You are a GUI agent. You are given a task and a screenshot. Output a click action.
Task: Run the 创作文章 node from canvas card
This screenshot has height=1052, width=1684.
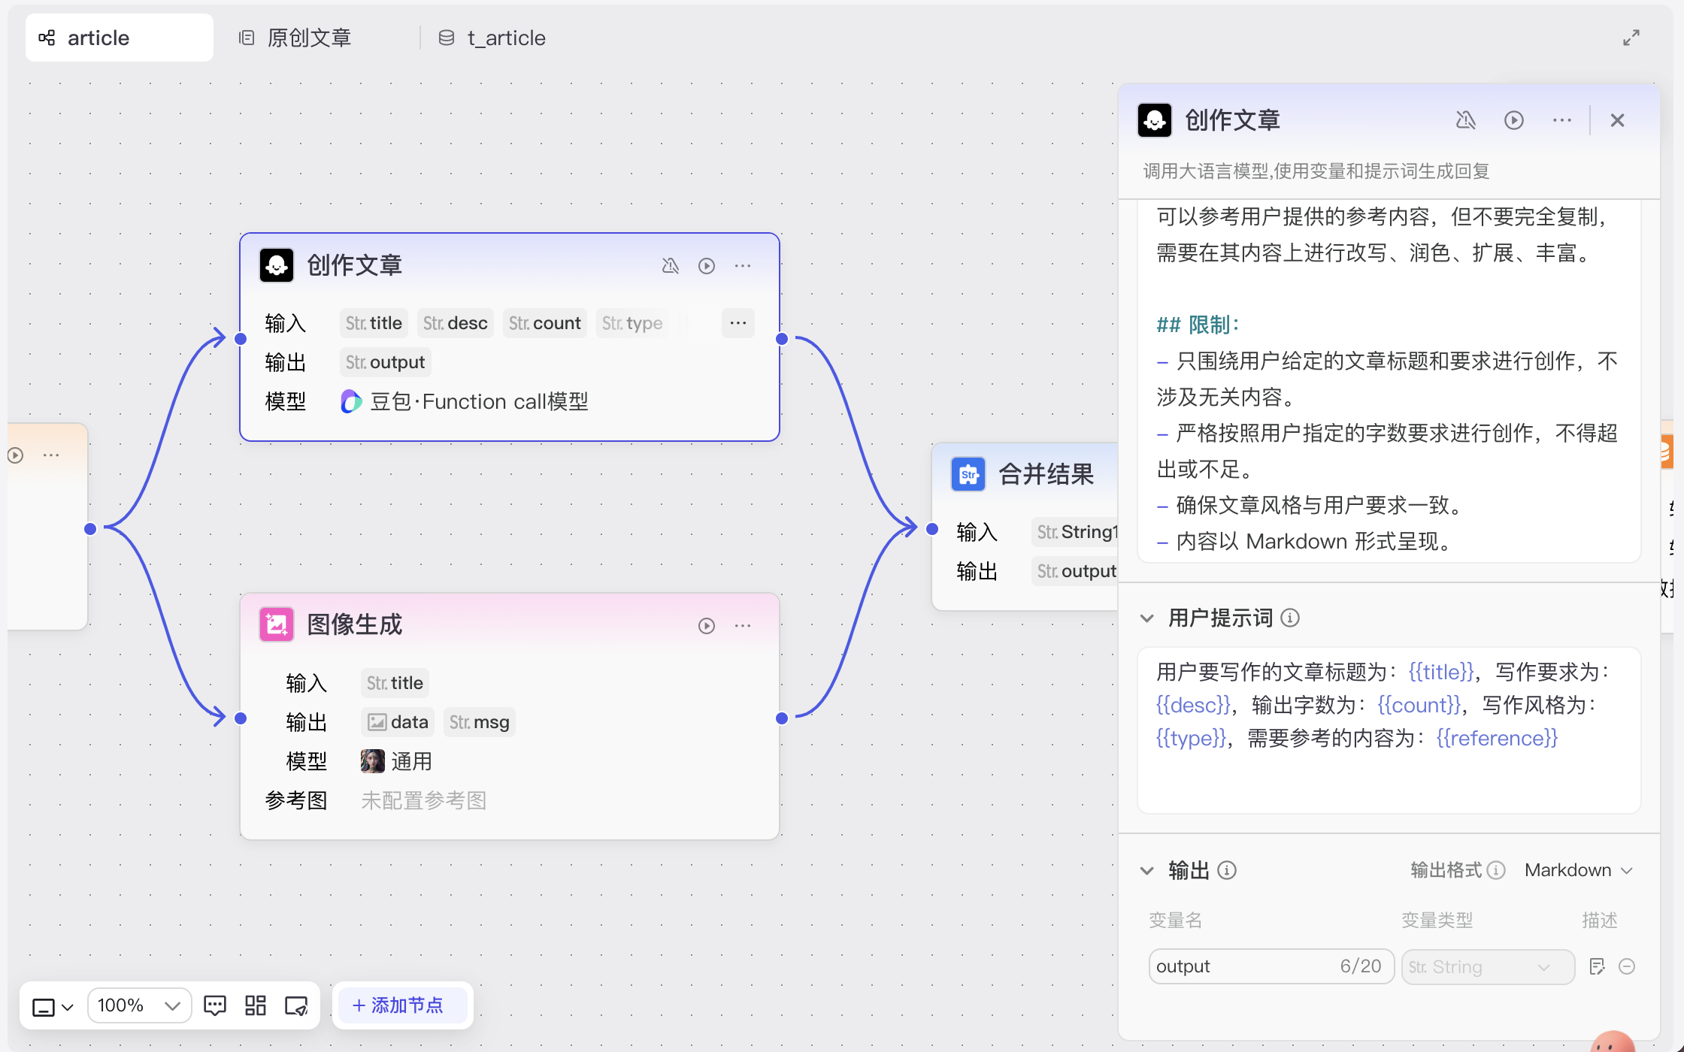706,266
